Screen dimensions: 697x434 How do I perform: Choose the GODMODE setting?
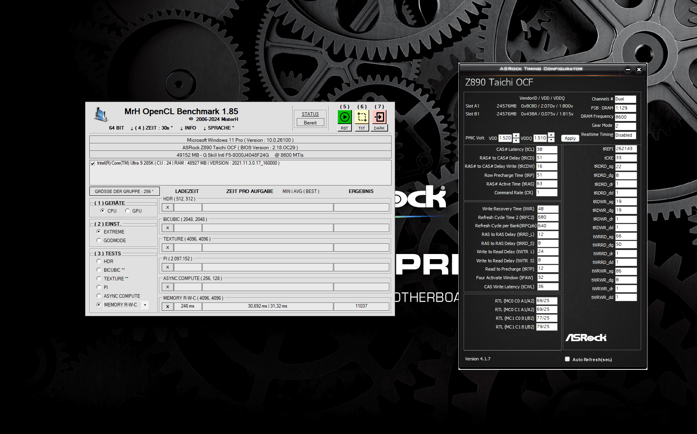99,240
